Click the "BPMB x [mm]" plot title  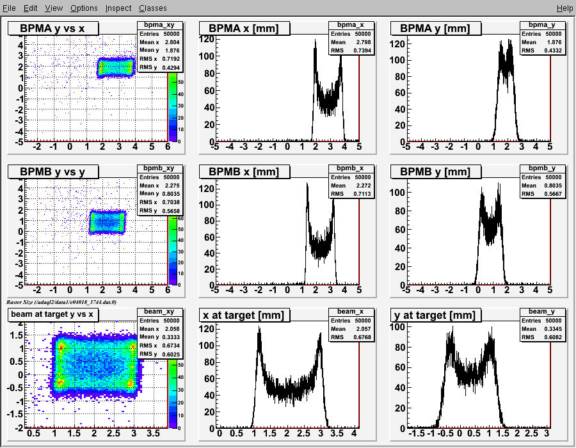244,172
